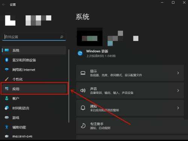Open 个性化 settings page
This screenshot has width=188, height=141.
click(x=34, y=79)
